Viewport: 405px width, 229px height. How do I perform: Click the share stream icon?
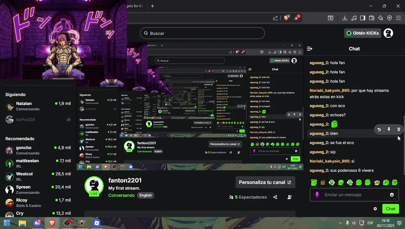click(275, 197)
